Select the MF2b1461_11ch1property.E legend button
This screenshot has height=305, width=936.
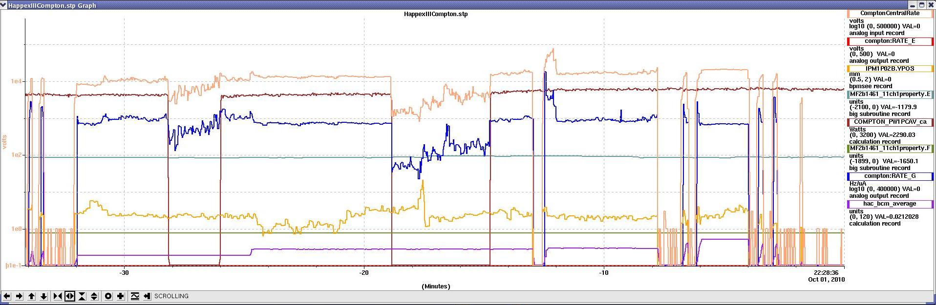coord(890,95)
